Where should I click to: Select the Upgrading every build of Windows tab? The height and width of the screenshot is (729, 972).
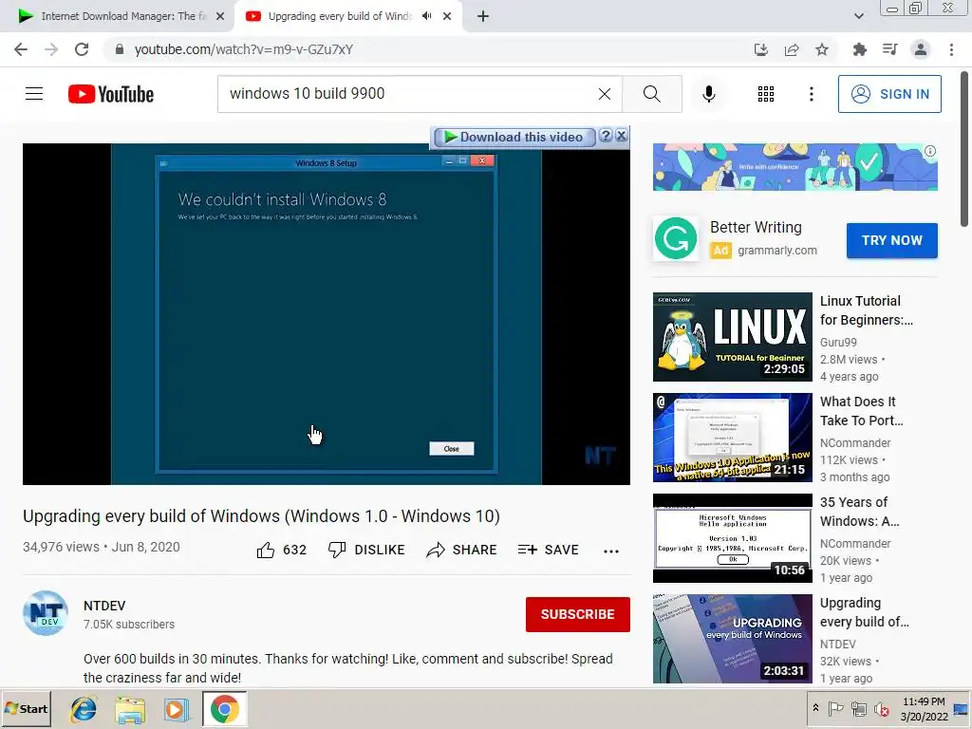[x=339, y=16]
